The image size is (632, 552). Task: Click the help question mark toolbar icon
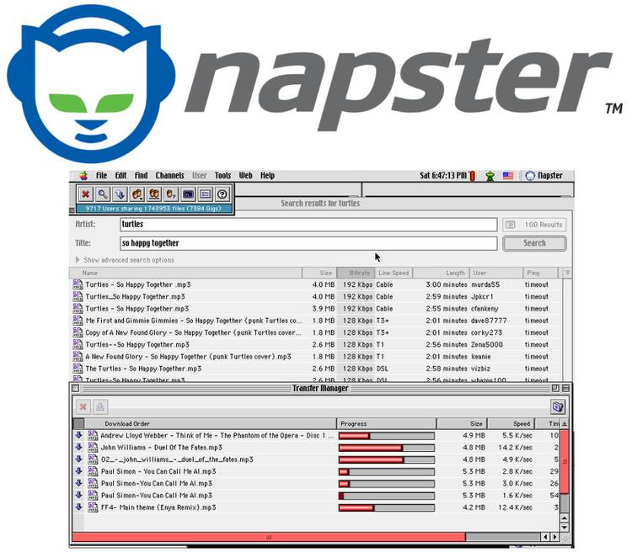(x=222, y=194)
